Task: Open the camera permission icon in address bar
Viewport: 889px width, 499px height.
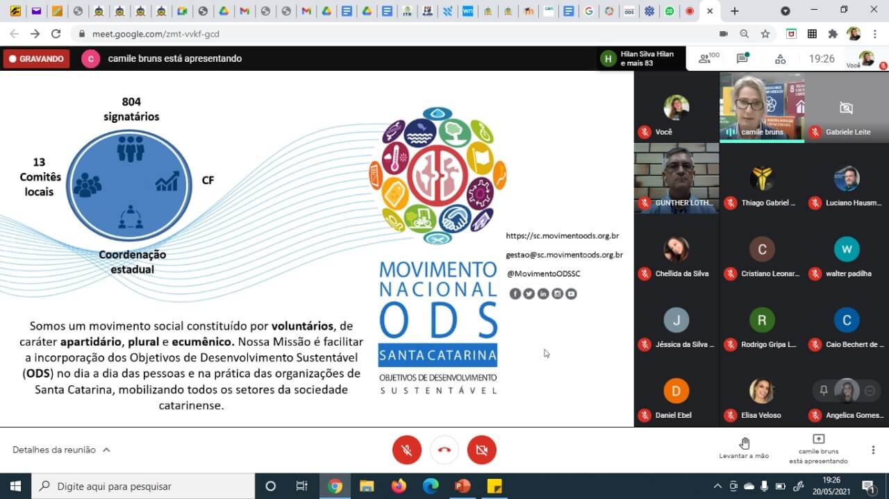Action: 724,33
